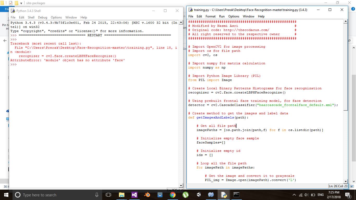
Task: Open Google Chrome taskbar icon
Action: point(173,195)
